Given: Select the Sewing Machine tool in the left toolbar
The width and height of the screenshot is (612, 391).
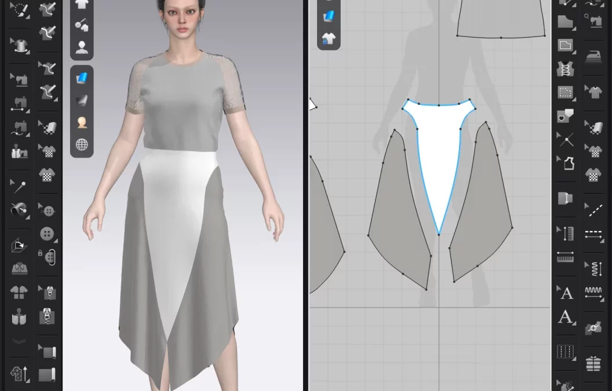Looking at the screenshot, I should pos(19,79).
